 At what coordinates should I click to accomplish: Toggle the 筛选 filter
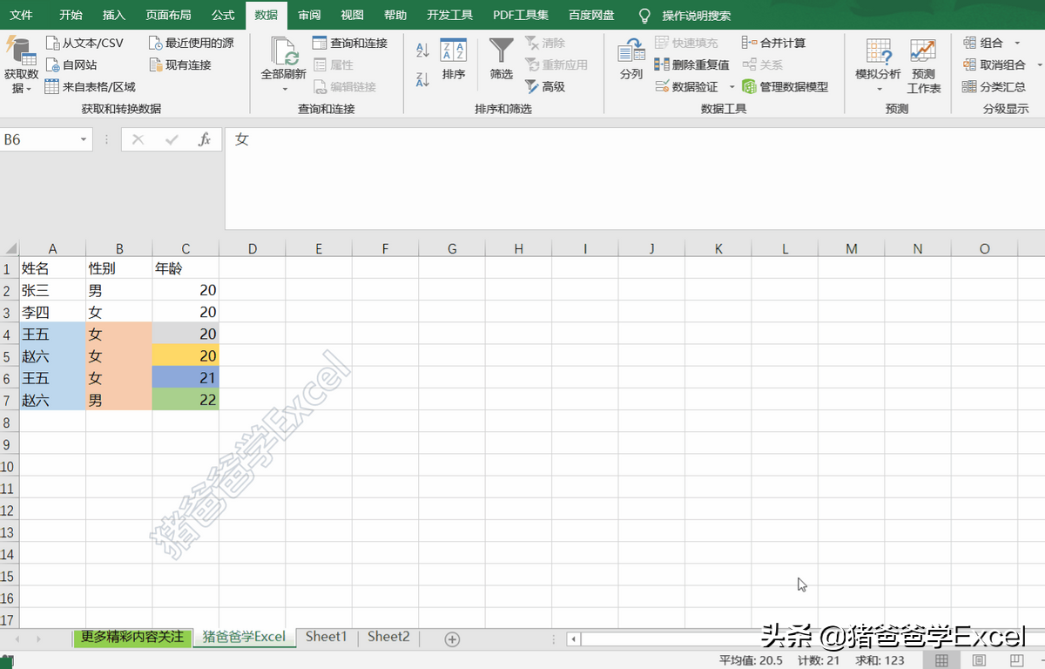coord(502,60)
